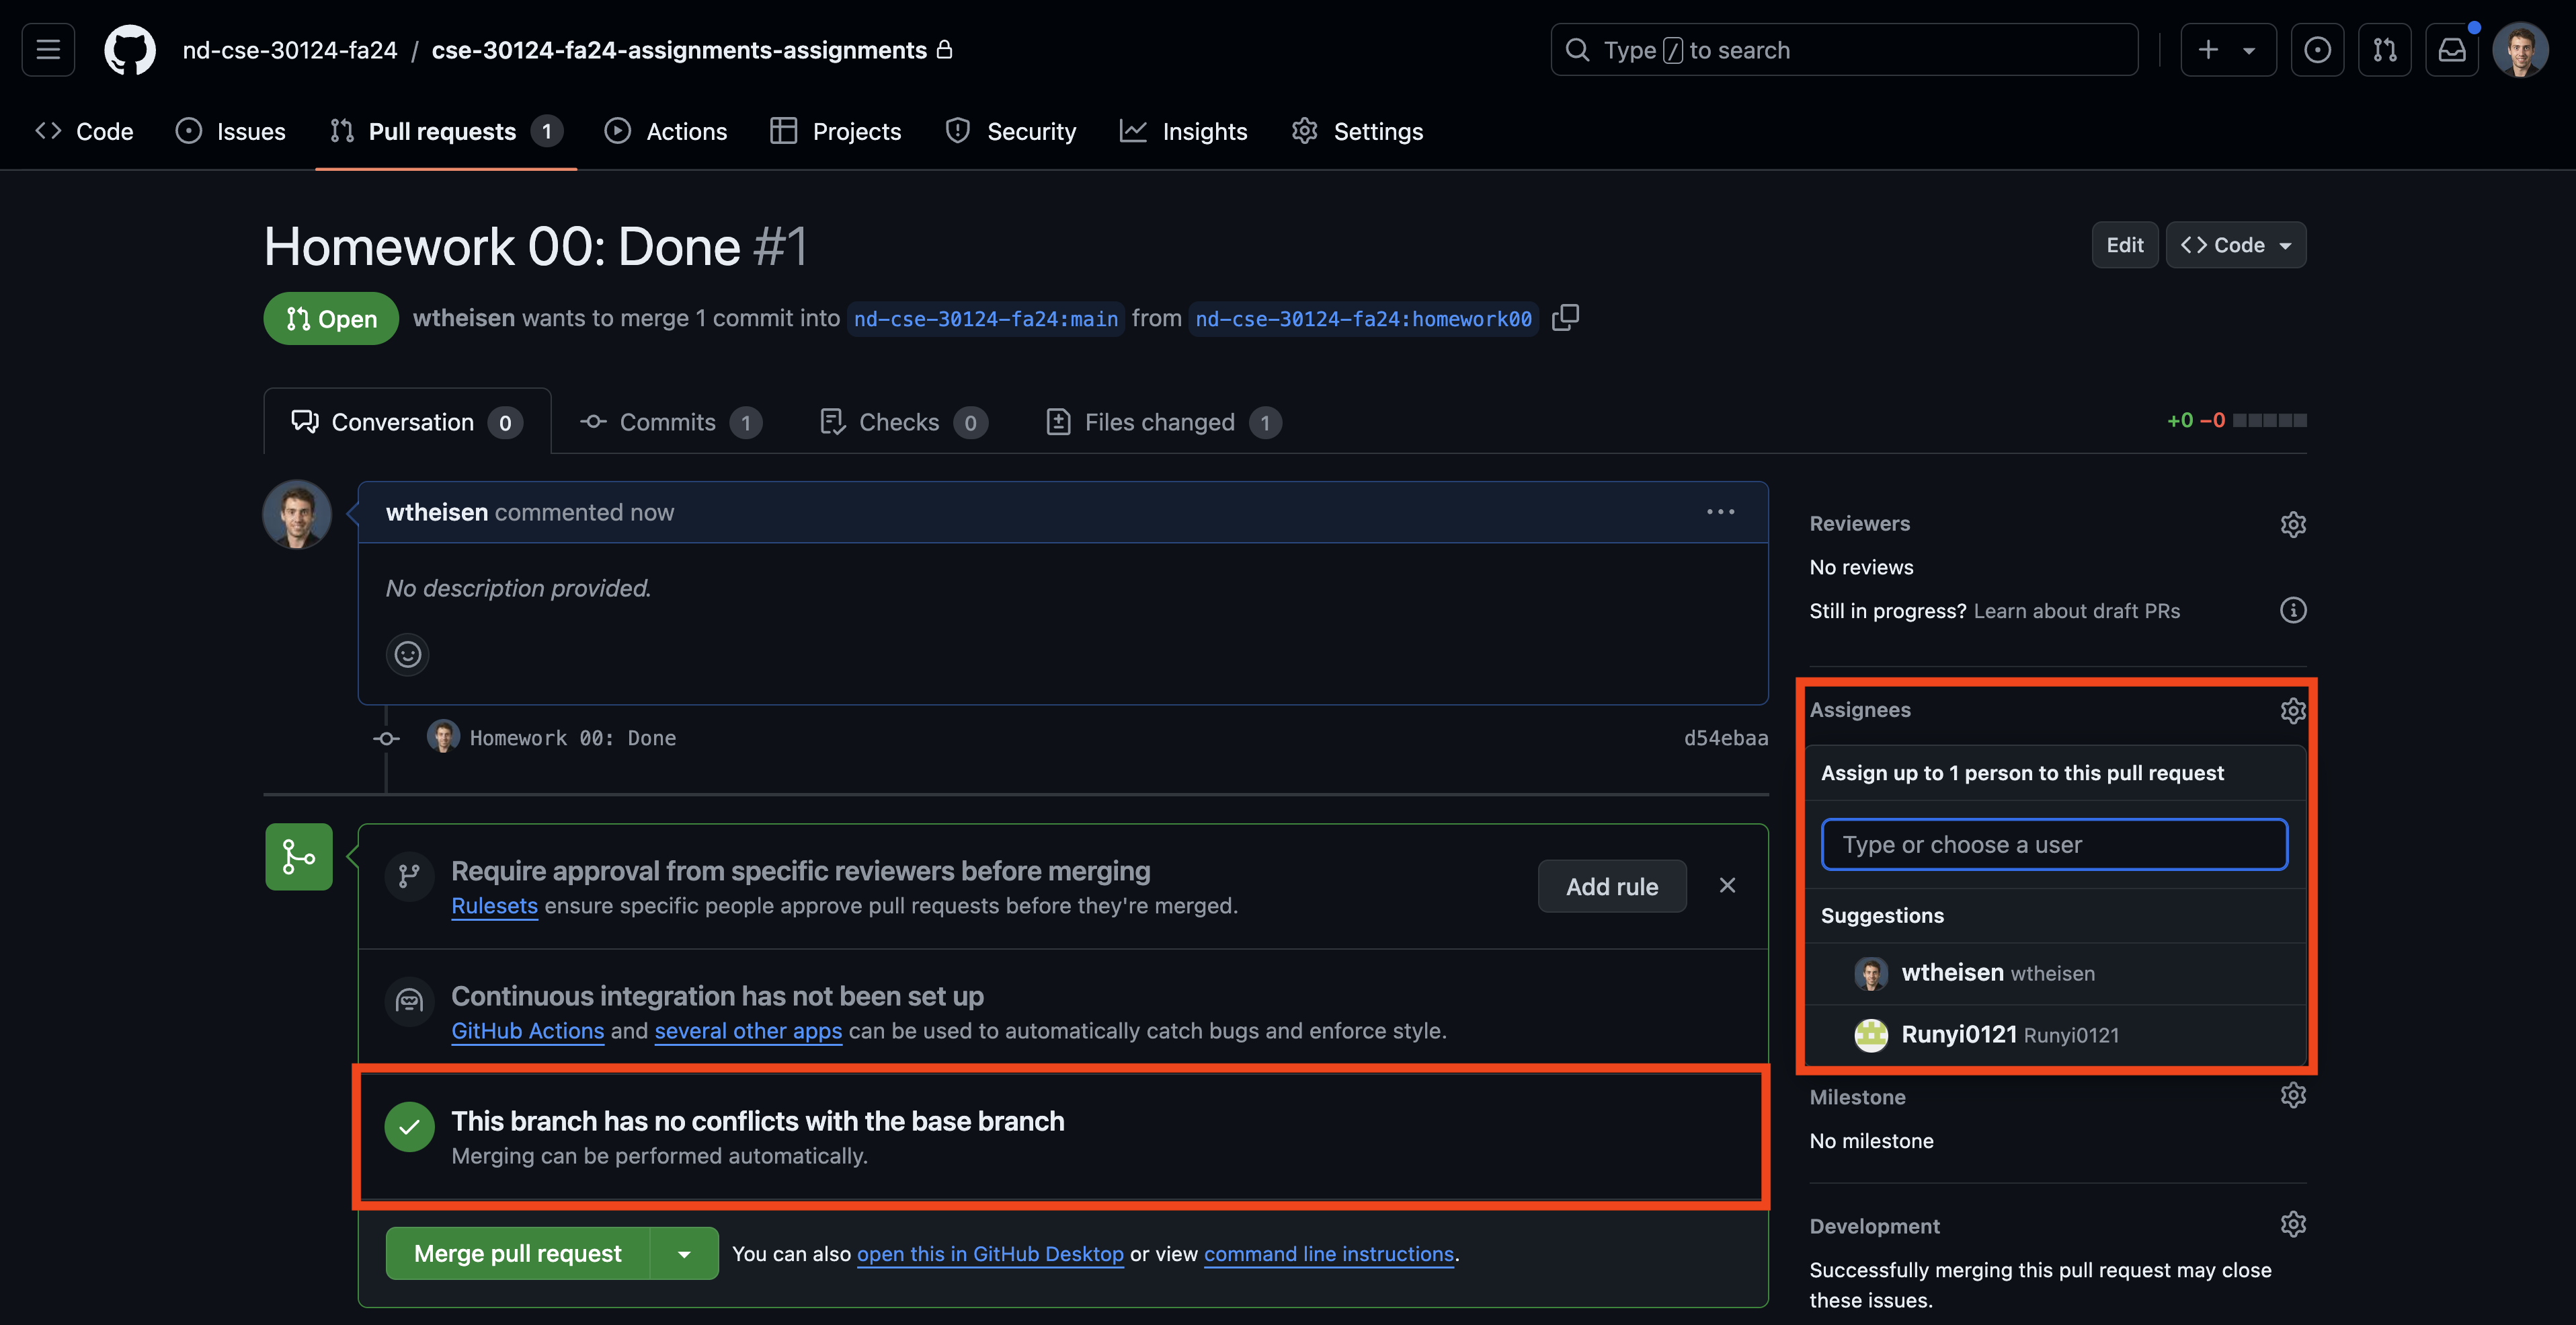Viewport: 2576px width, 1325px height.
Task: Click the Merge pull request button
Action: [x=517, y=1254]
